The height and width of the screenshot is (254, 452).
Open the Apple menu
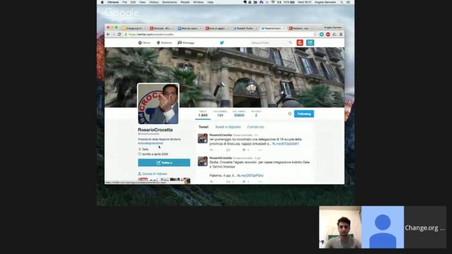102,2
